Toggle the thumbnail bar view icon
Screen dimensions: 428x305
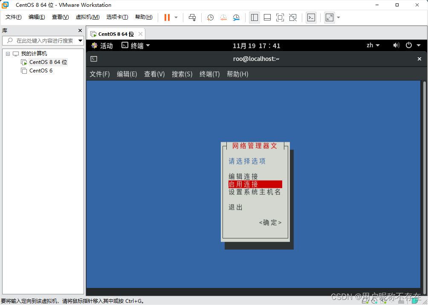267,17
